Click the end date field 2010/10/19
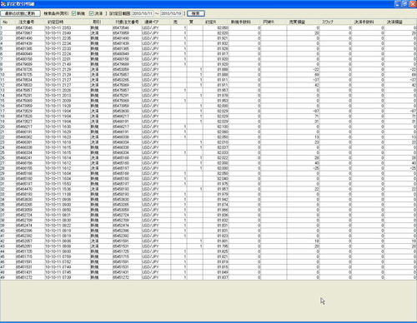Image resolution: width=417 pixels, height=323 pixels. pos(171,13)
